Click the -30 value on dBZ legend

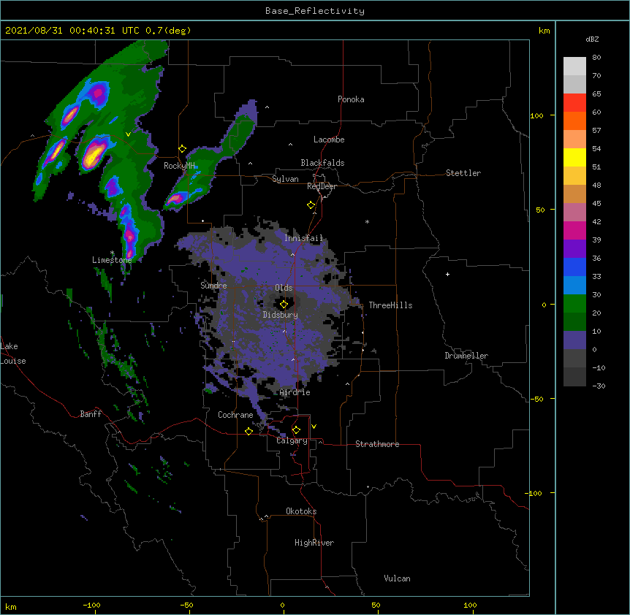tap(599, 386)
